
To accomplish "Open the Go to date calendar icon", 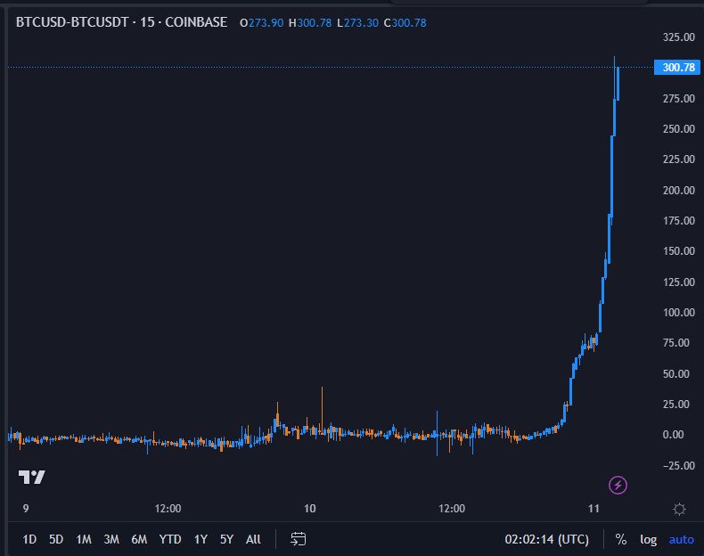I will pos(299,539).
